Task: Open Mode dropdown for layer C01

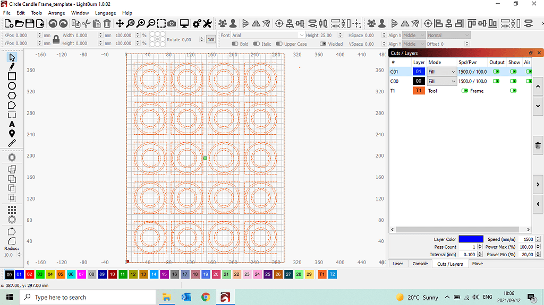Action: click(441, 72)
